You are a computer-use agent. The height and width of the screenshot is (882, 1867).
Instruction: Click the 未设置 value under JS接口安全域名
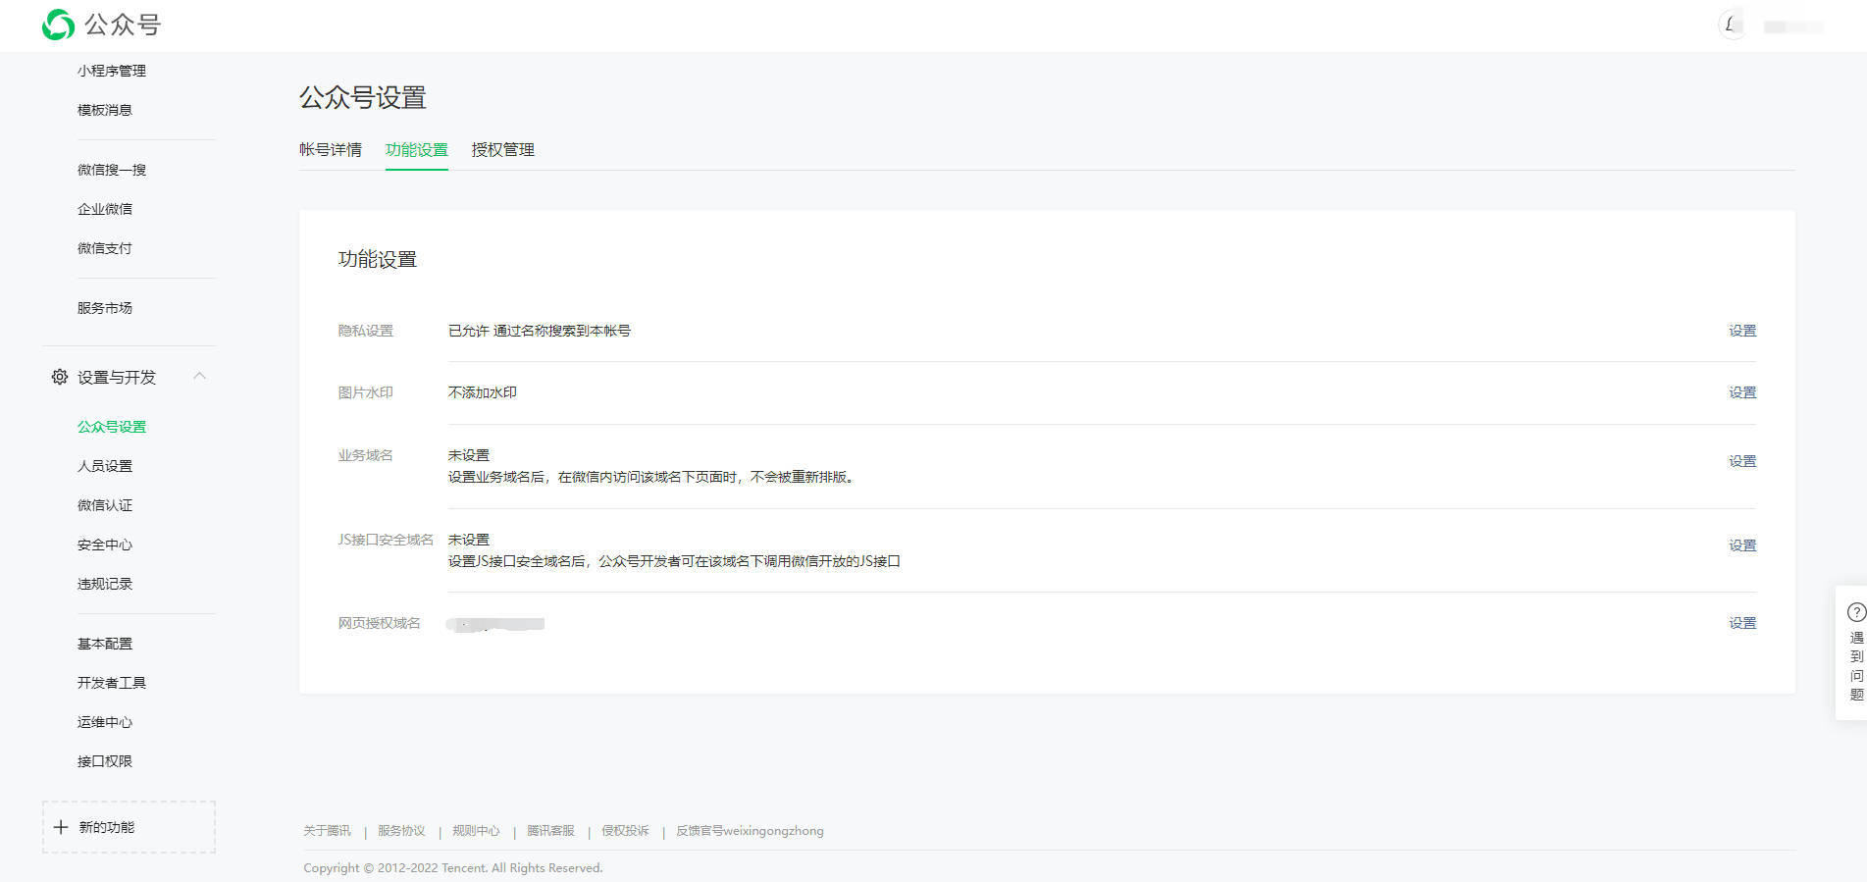pos(469,540)
